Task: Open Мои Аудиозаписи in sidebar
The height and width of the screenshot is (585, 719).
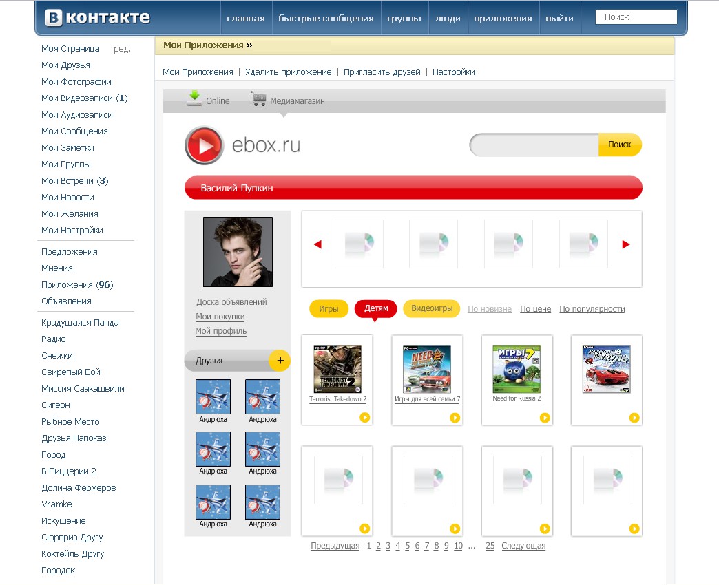Action: click(77, 114)
